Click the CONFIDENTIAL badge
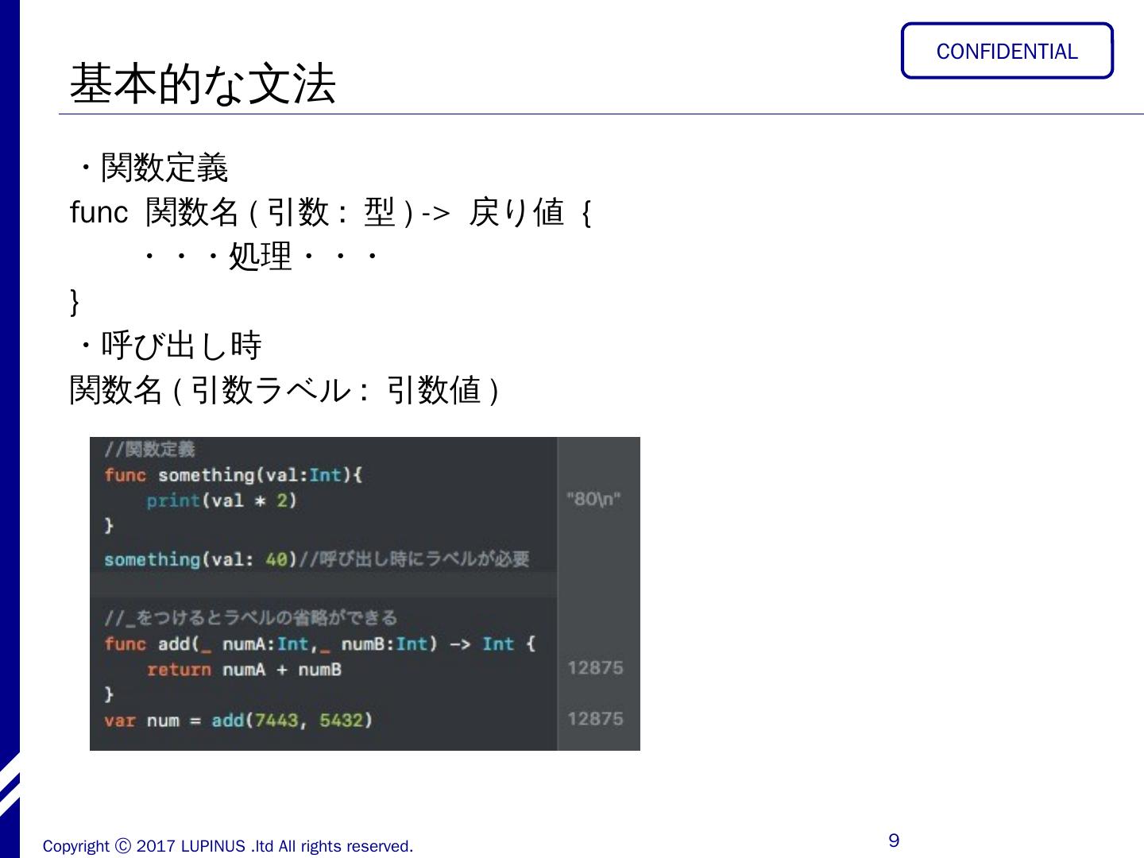1144x858 pixels. point(1007,52)
